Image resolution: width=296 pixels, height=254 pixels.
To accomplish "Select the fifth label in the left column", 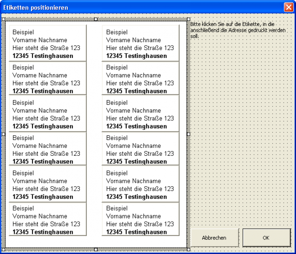I will 47,185.
